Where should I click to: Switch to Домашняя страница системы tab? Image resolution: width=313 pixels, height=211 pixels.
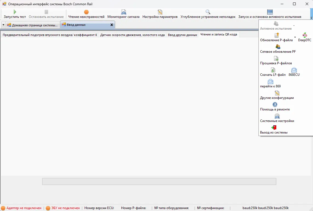[x=33, y=25]
